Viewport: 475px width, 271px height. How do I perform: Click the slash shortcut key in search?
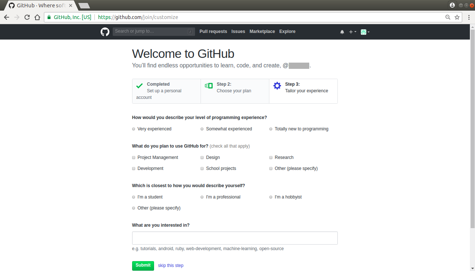tap(190, 32)
